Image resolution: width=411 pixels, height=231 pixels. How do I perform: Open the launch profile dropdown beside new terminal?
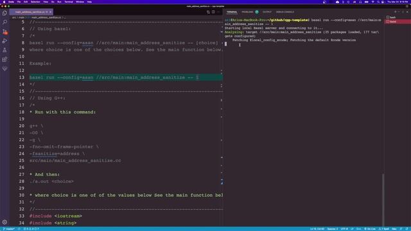pos(399,12)
